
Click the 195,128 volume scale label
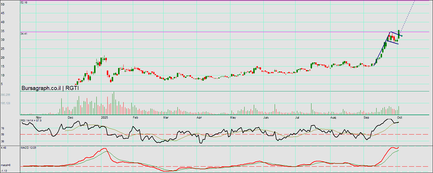coord(5,103)
